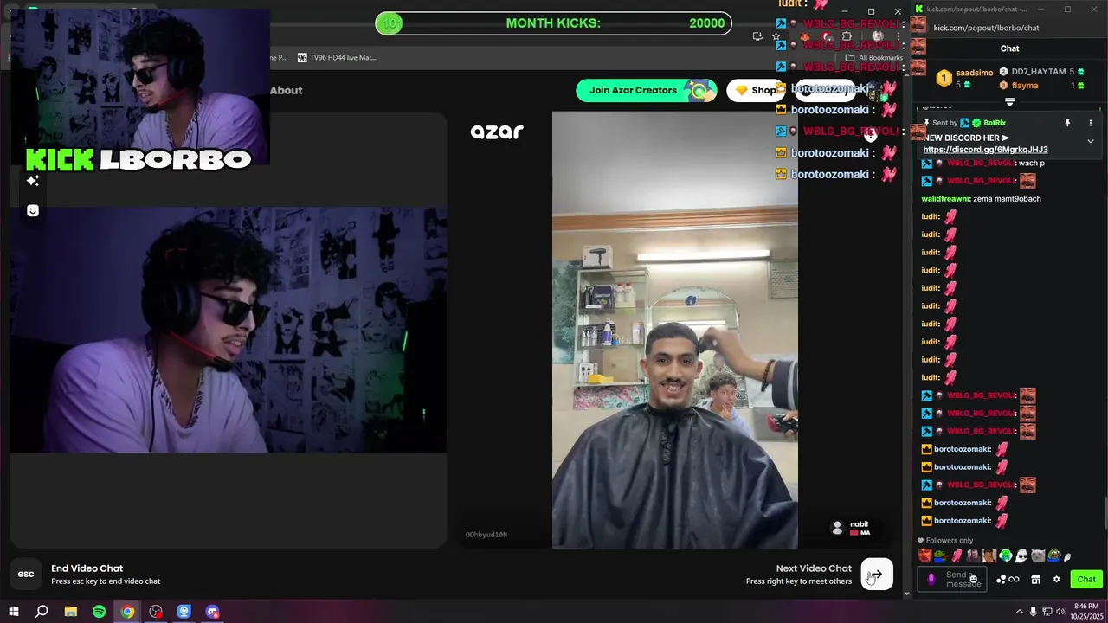Focus the Send a message input field
Screen dimensions: 1108x623
click(952, 580)
